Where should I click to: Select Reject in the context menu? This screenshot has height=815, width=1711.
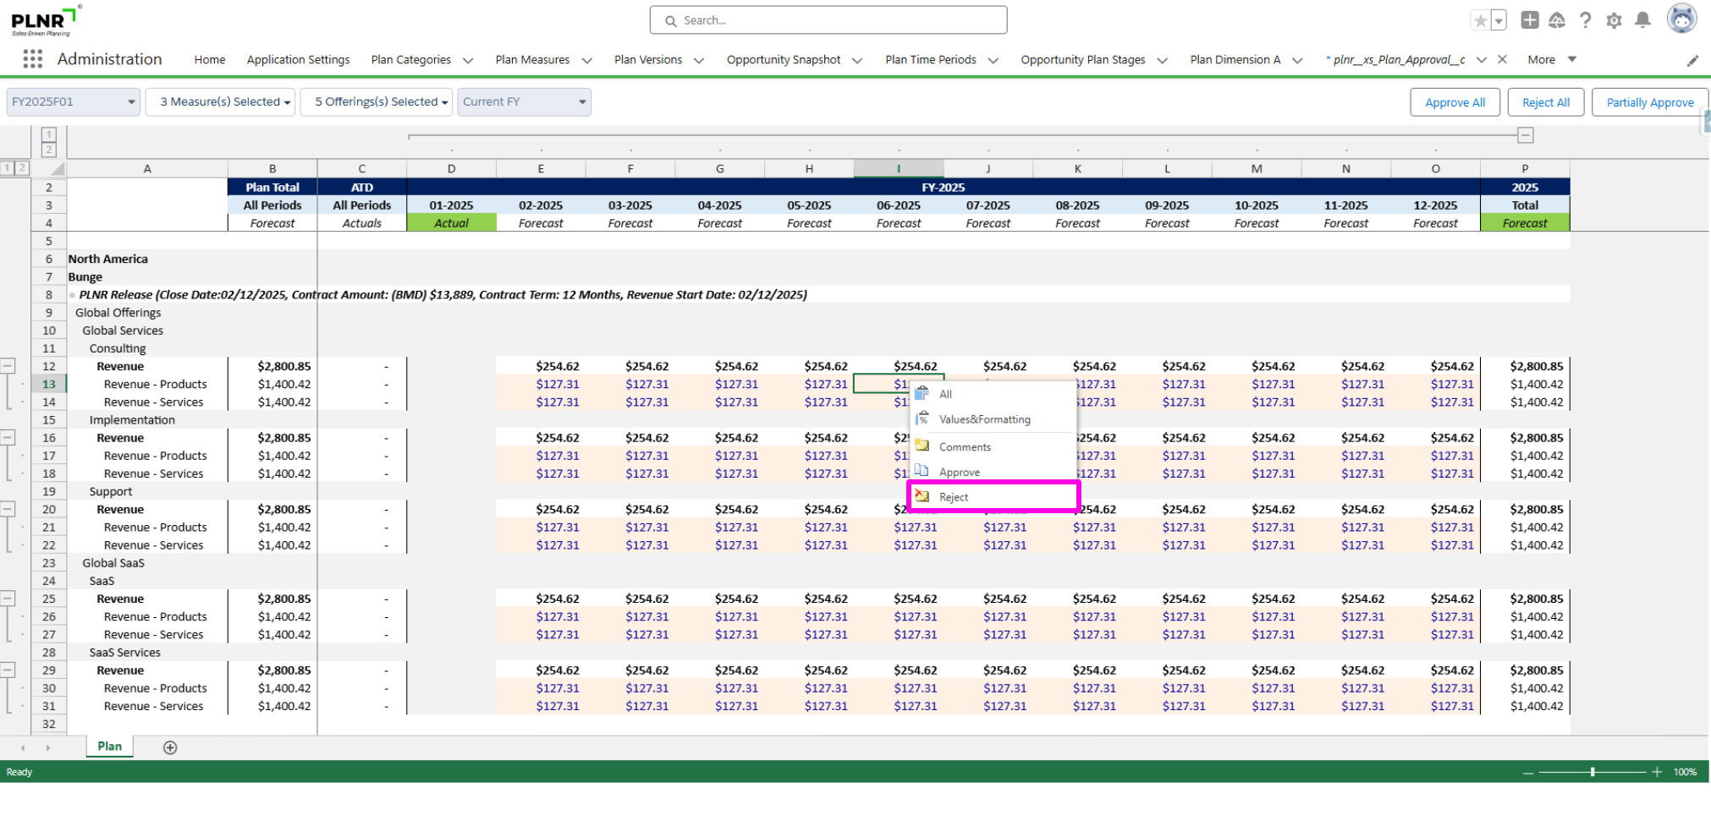tap(954, 497)
